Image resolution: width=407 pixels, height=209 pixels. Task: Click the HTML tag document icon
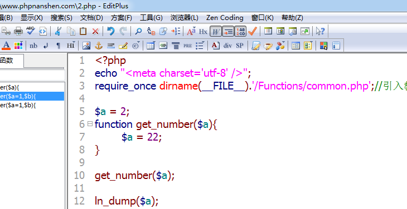pos(43,31)
